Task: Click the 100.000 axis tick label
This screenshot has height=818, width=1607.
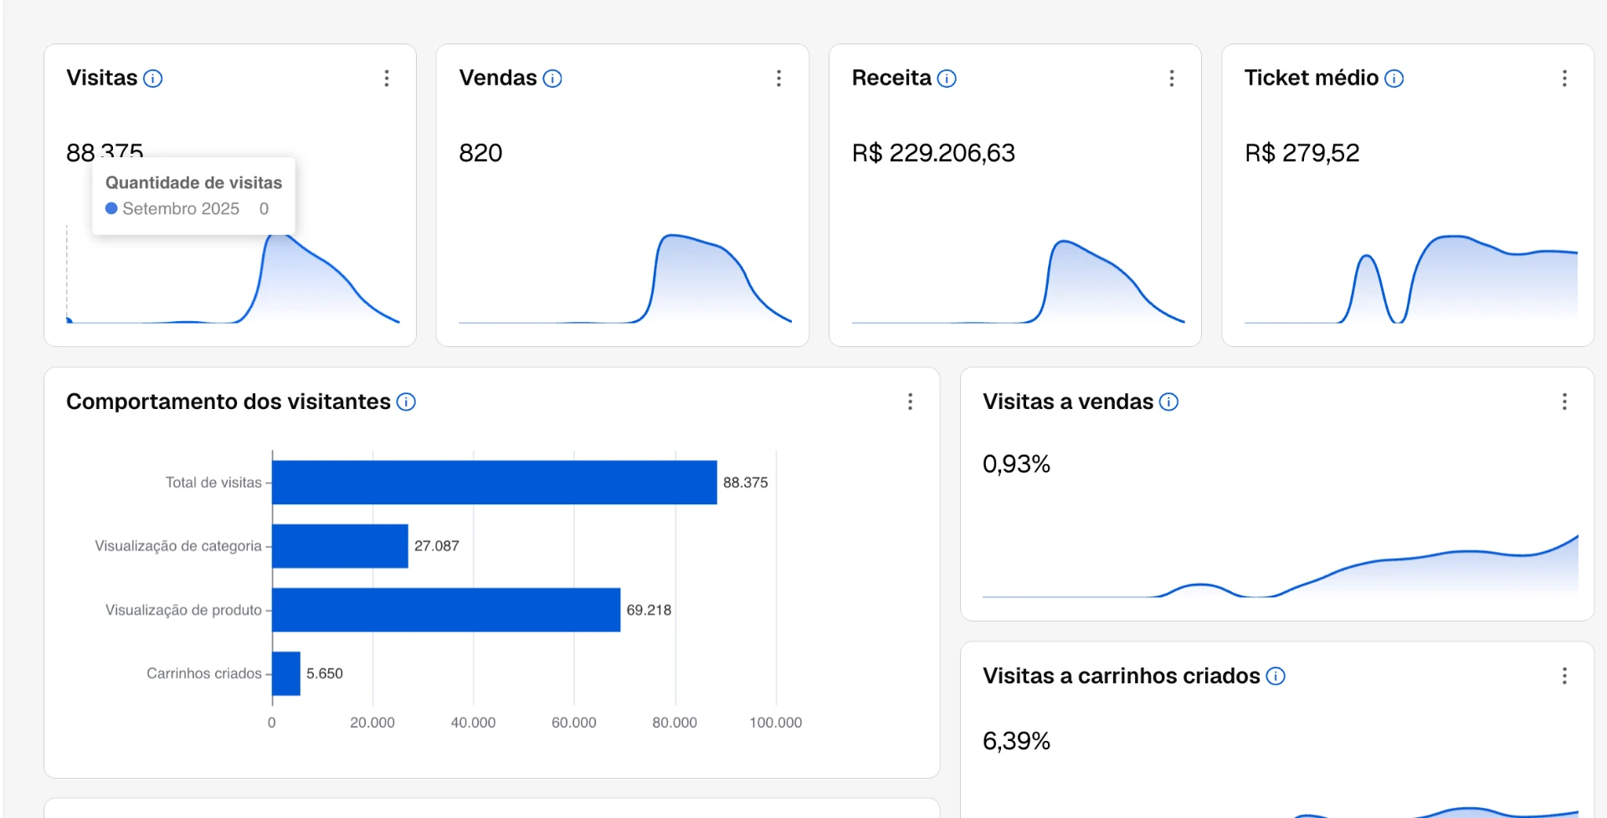Action: [x=776, y=723]
